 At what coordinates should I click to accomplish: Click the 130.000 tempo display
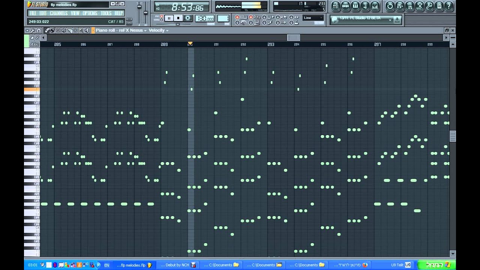205,18
